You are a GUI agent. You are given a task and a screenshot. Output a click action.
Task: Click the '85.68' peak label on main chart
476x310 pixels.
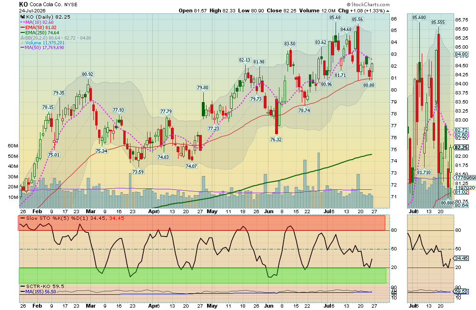pos(335,18)
